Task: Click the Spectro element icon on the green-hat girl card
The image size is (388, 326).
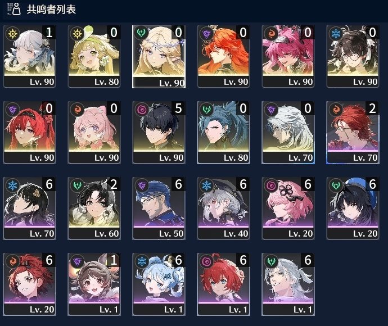Action: (77, 33)
